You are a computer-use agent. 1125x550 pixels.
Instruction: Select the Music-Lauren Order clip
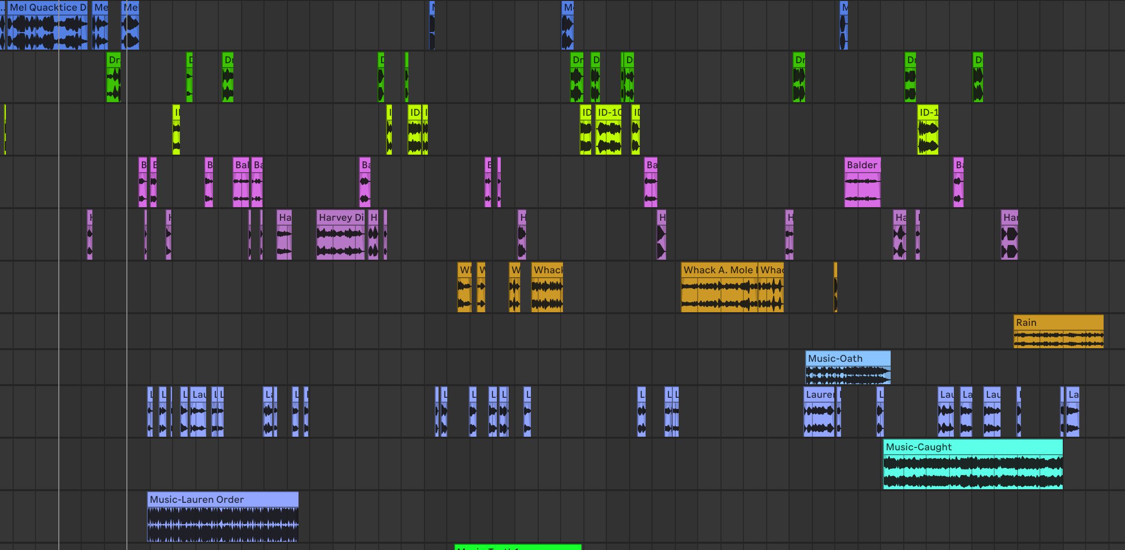223,516
